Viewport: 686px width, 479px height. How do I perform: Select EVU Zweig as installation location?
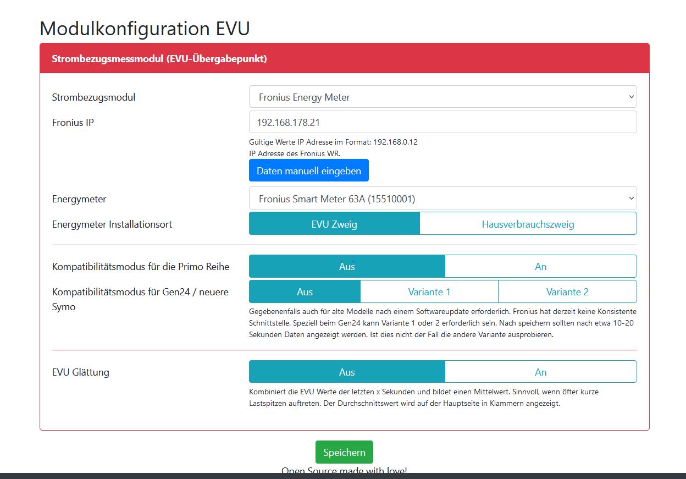coord(334,224)
